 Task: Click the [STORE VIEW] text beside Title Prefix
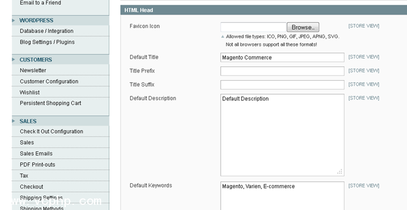pyautogui.click(x=363, y=71)
